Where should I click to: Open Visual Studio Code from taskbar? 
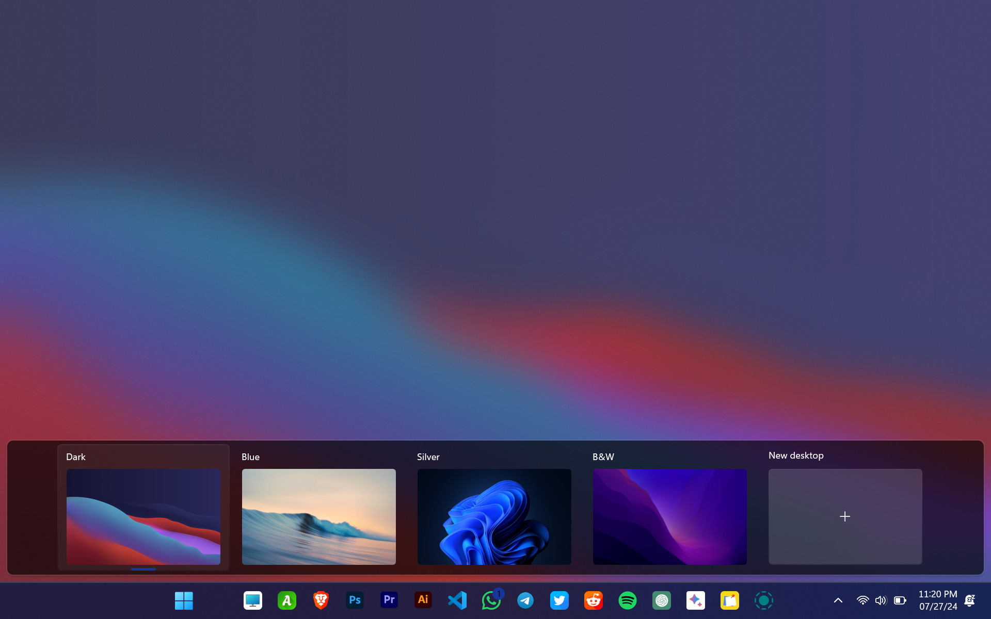point(457,600)
